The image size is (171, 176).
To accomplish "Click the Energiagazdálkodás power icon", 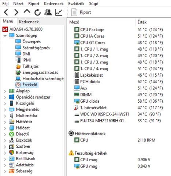I will [18, 73].
